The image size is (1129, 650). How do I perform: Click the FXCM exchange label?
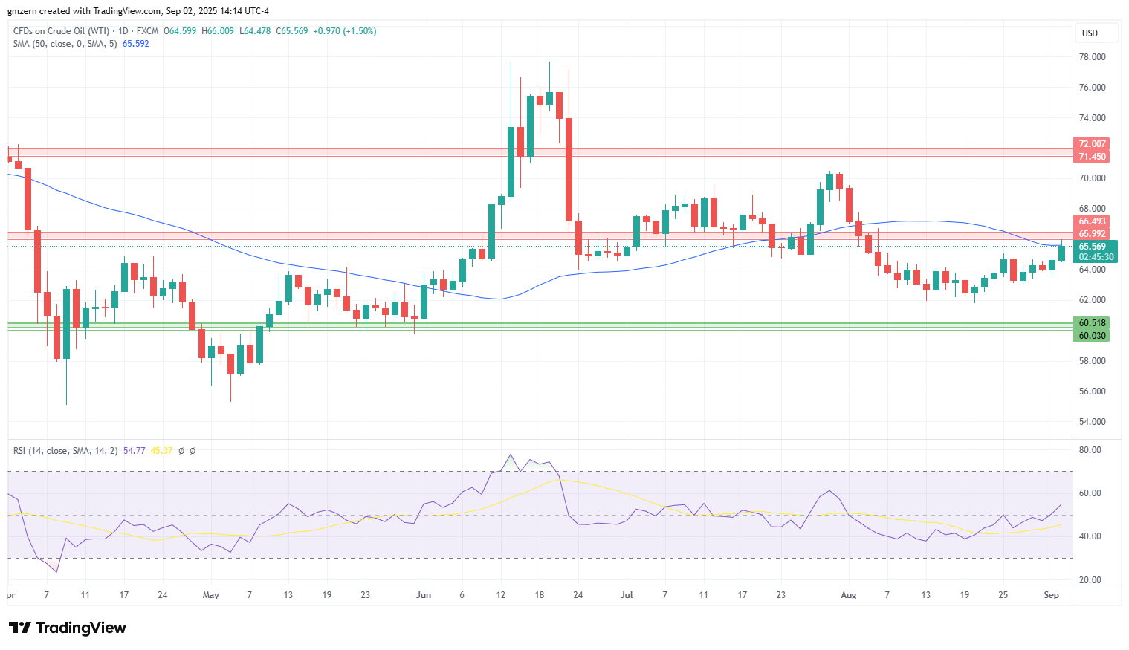[x=147, y=31]
